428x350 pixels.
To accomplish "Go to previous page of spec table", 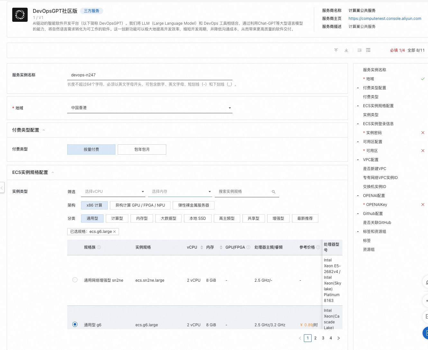I will pyautogui.click(x=300, y=338).
